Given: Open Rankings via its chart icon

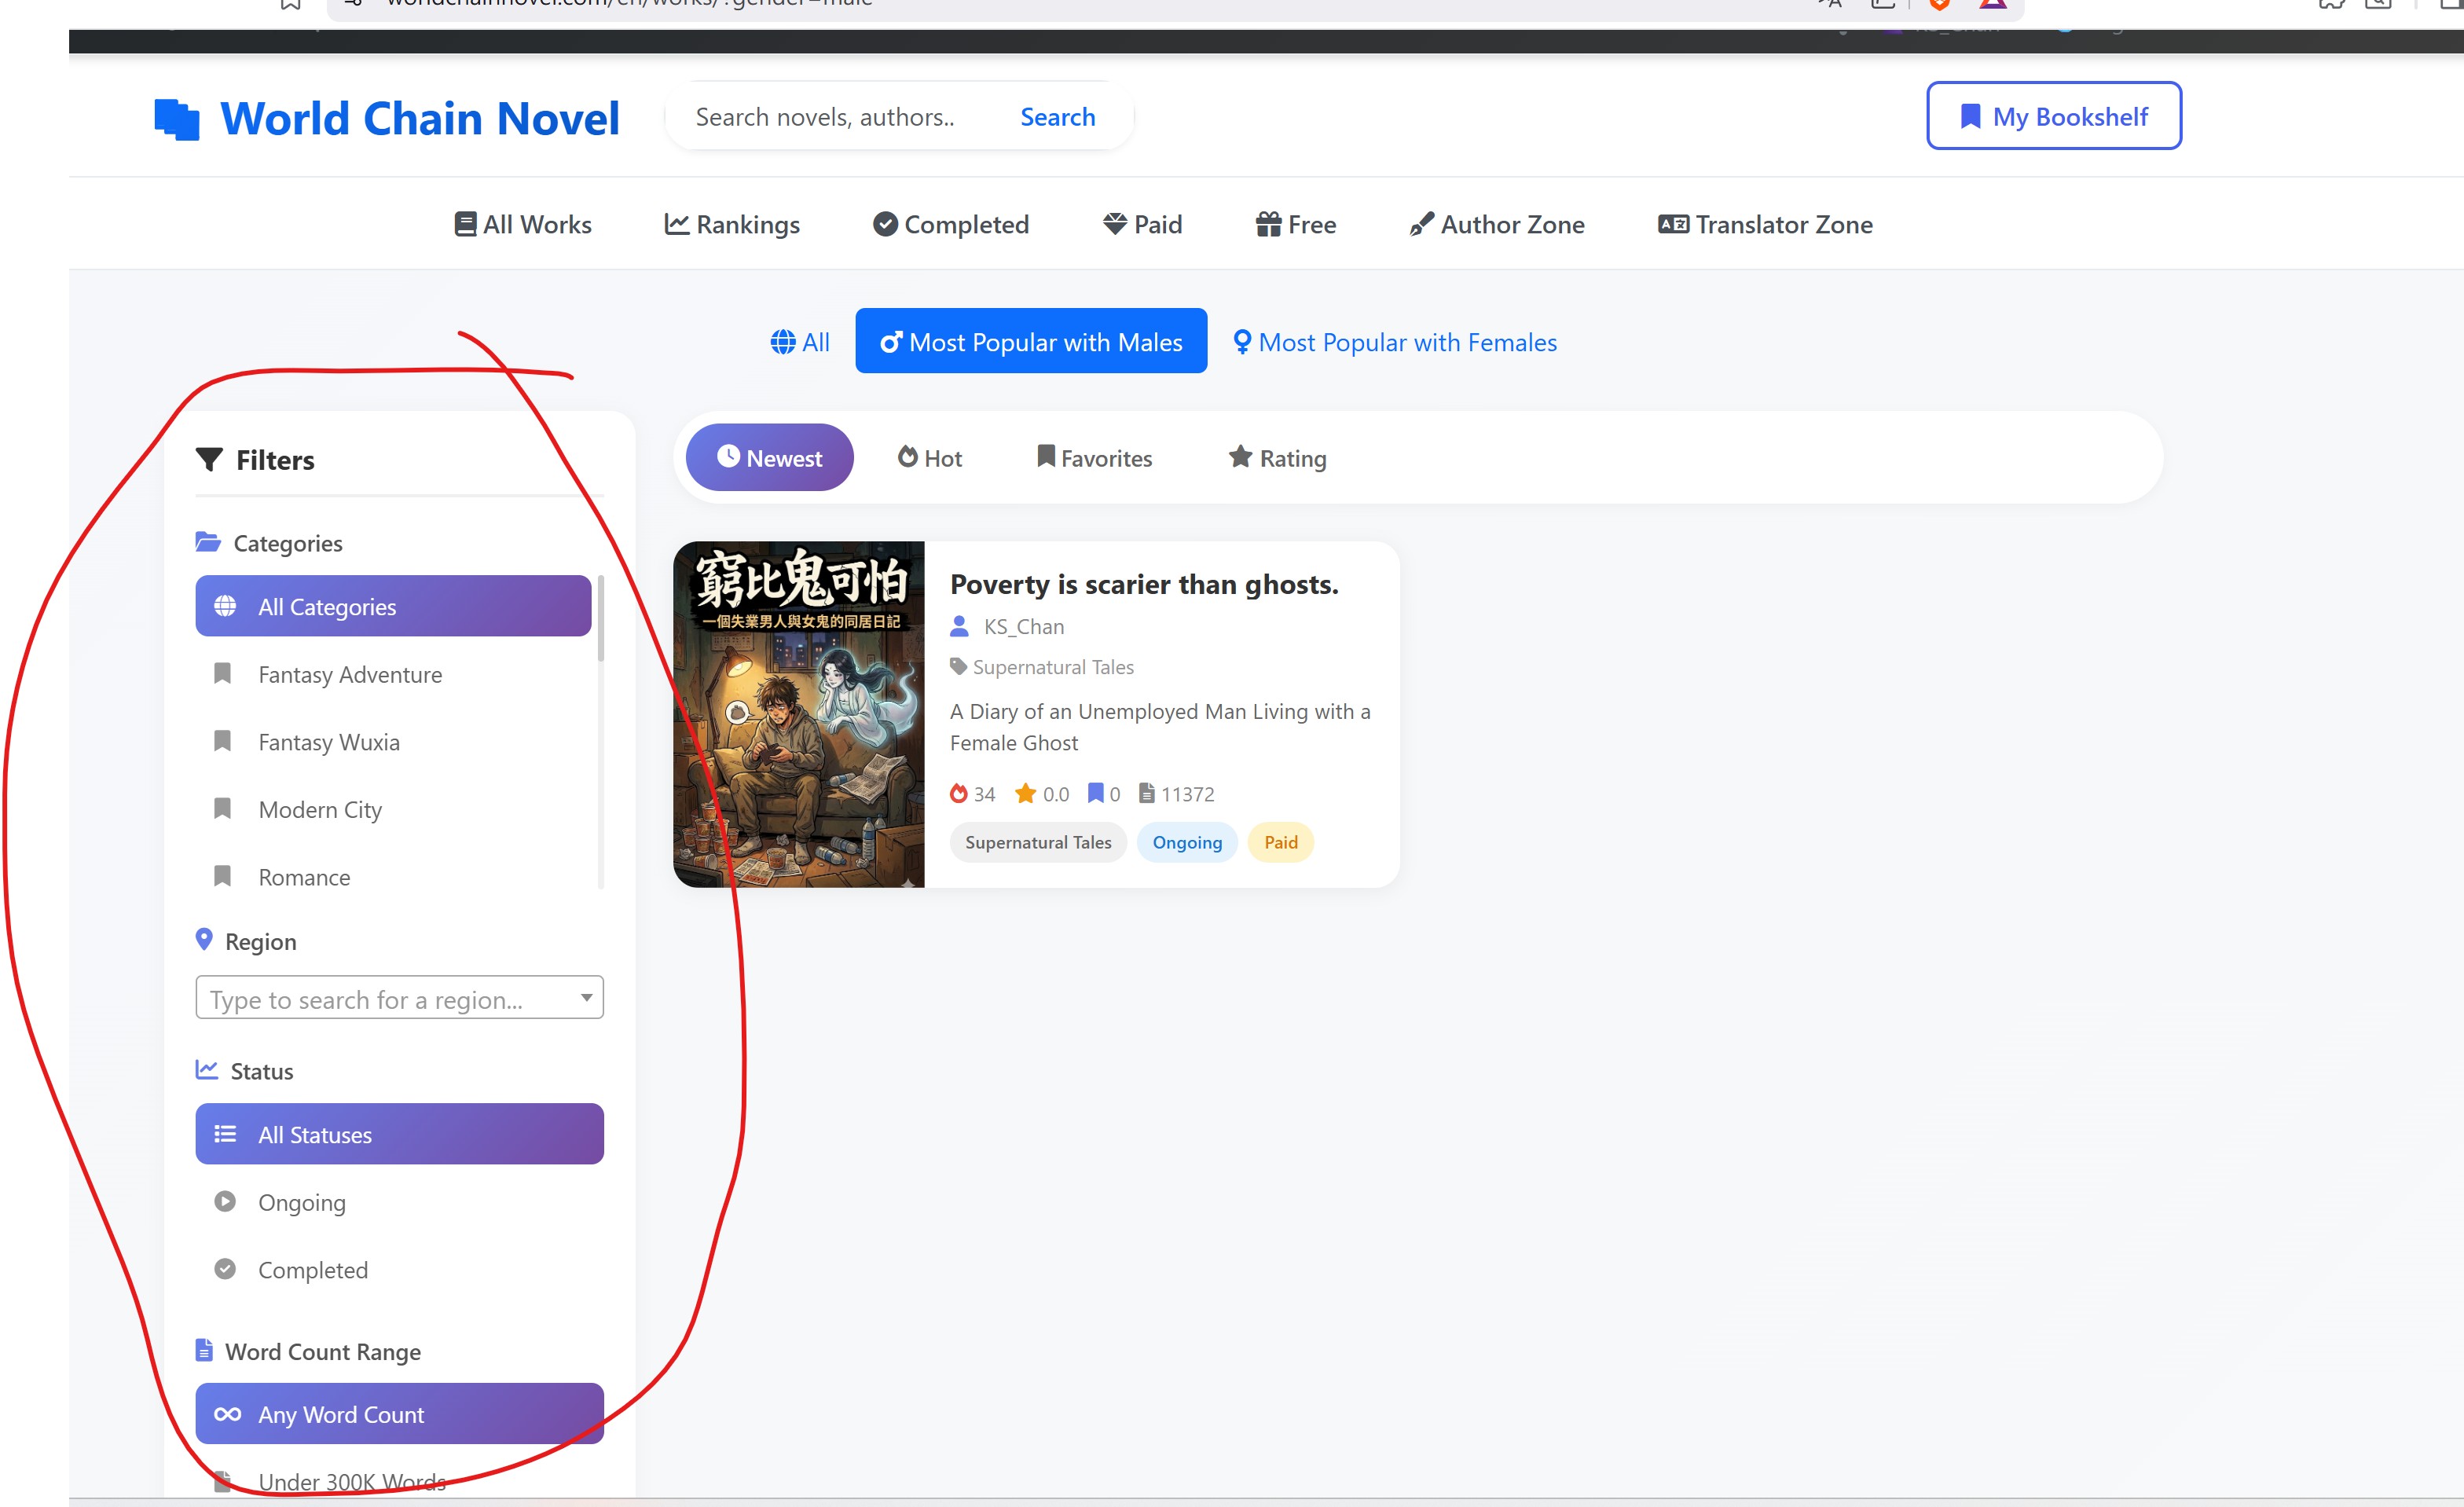Looking at the screenshot, I should point(677,224).
